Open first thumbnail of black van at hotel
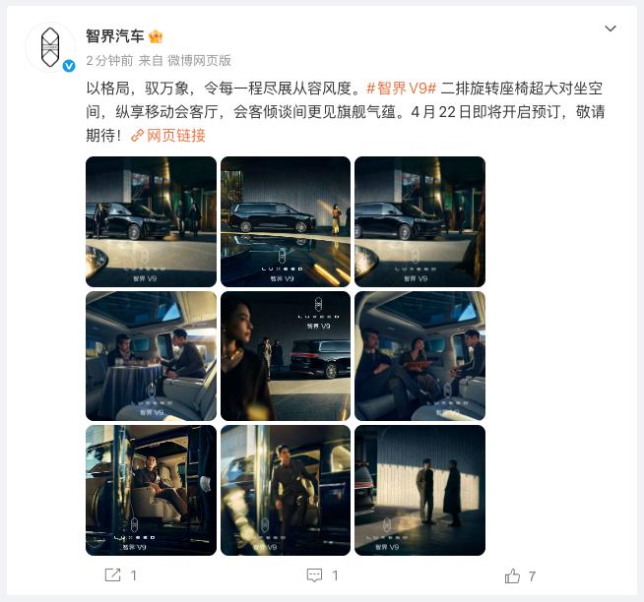 [x=151, y=221]
